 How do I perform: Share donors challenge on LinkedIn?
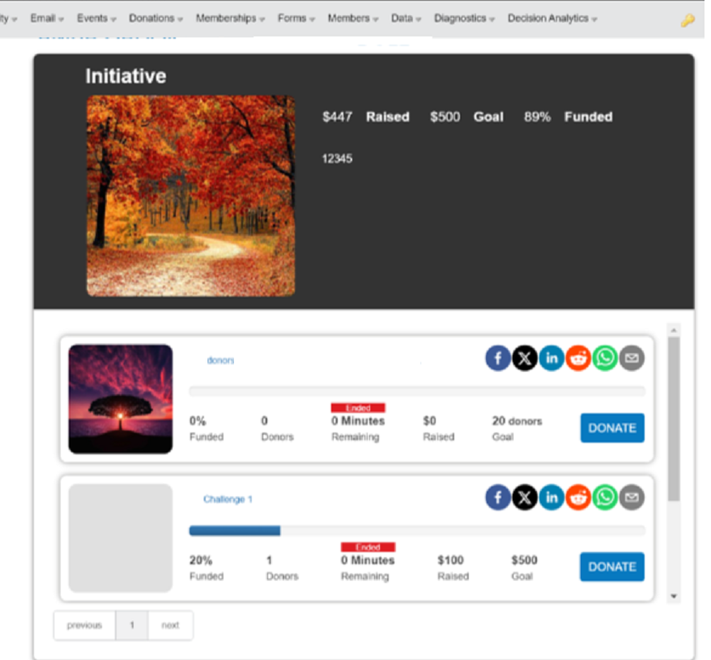(x=551, y=358)
